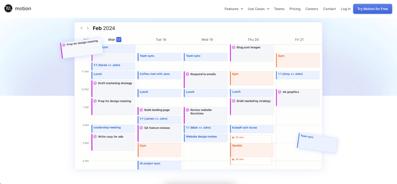The width and height of the screenshot is (397, 184).
Task: Check off Build landing page task
Action: 141,110
